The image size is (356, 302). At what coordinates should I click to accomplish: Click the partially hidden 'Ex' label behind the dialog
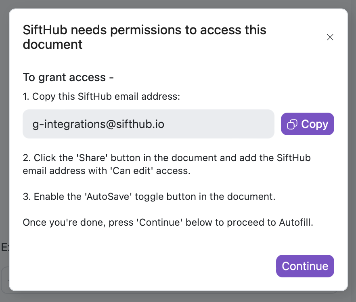[4, 247]
